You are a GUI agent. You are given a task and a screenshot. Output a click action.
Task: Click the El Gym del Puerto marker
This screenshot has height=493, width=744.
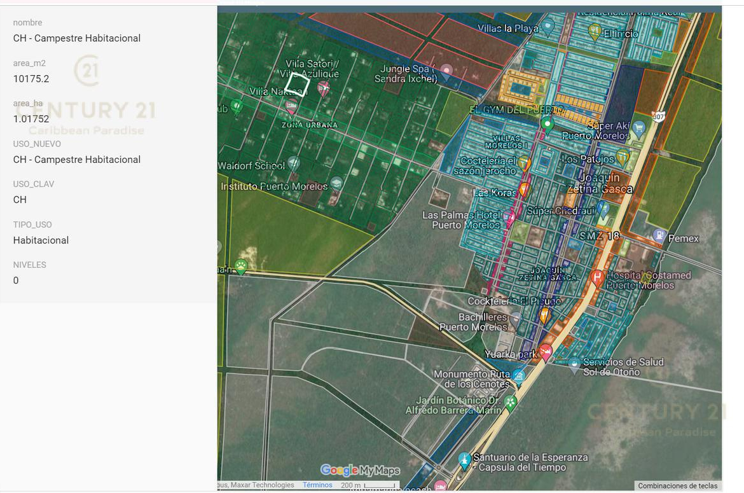tap(546, 123)
